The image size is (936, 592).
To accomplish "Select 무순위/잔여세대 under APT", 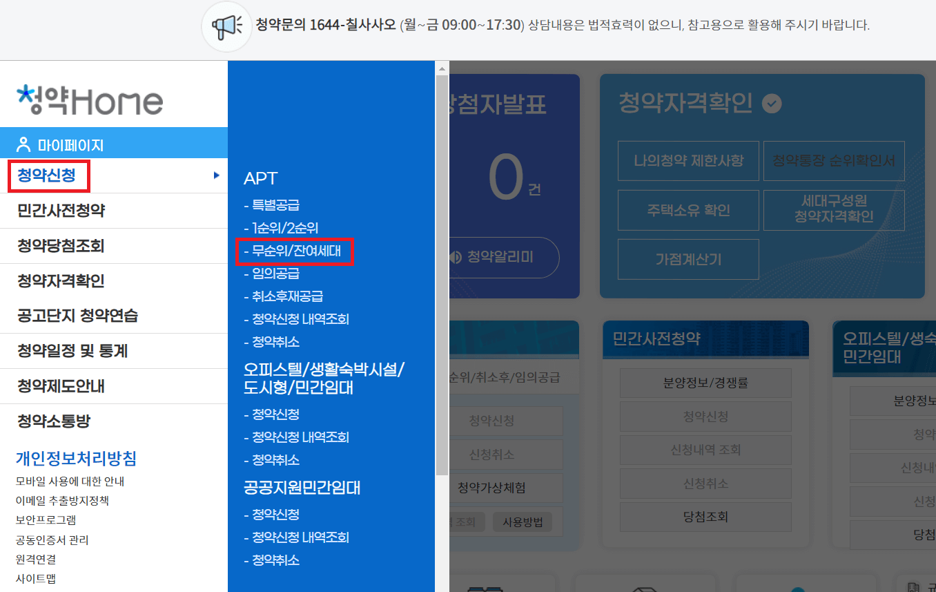I will pos(293,251).
